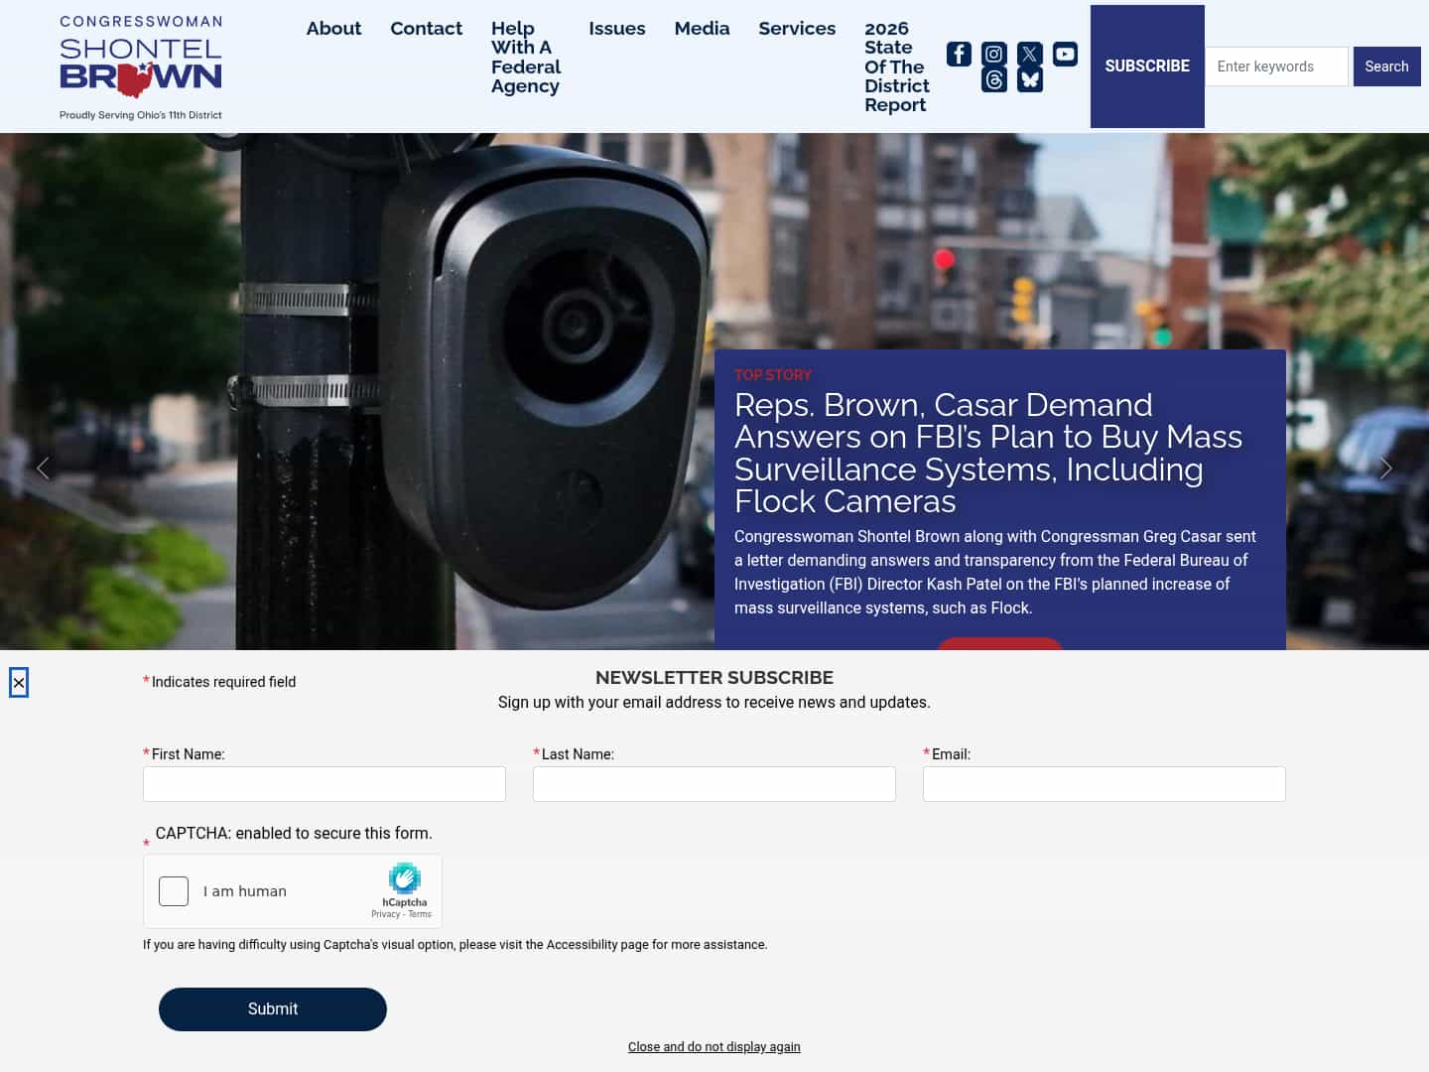1429x1072 pixels.
Task: Open Help With A Federal Agency
Action: [526, 58]
